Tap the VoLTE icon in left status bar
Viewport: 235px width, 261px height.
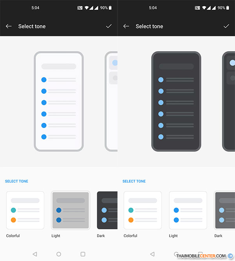click(x=80, y=8)
